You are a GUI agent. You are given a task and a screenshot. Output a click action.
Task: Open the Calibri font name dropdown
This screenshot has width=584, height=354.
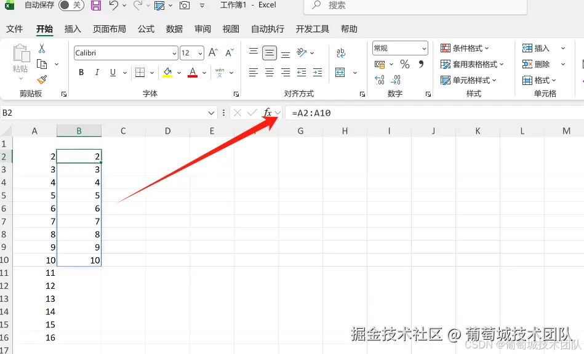(174, 54)
